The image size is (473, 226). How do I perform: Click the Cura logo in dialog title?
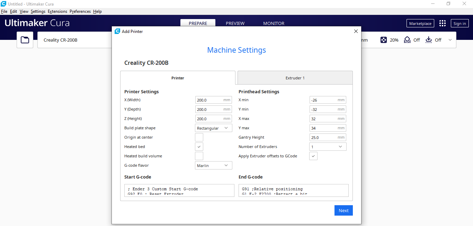117,31
